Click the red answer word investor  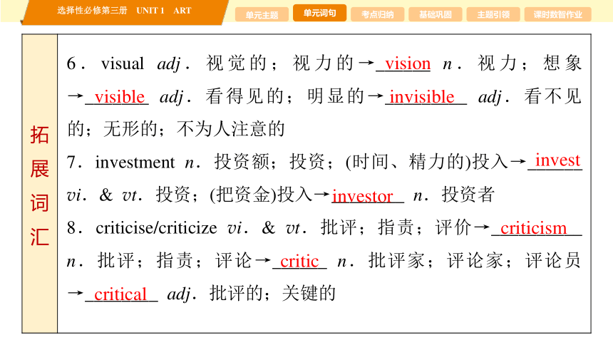coord(362,196)
